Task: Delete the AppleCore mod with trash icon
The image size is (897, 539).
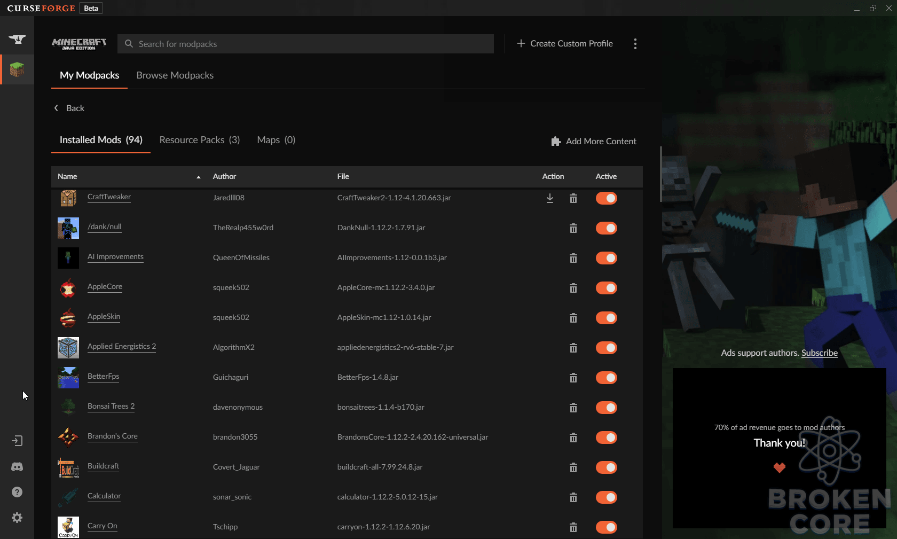Action: pyautogui.click(x=573, y=288)
